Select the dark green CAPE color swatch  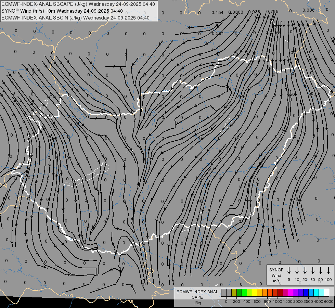click(239, 293)
